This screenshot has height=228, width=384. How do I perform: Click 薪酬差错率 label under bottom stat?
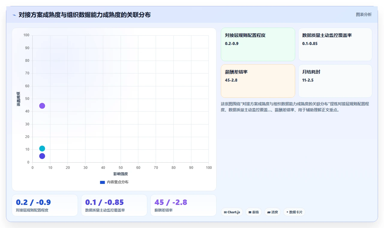163,210
